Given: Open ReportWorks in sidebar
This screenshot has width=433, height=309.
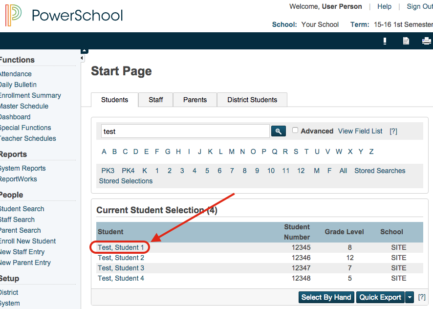Looking at the screenshot, I should (18, 179).
